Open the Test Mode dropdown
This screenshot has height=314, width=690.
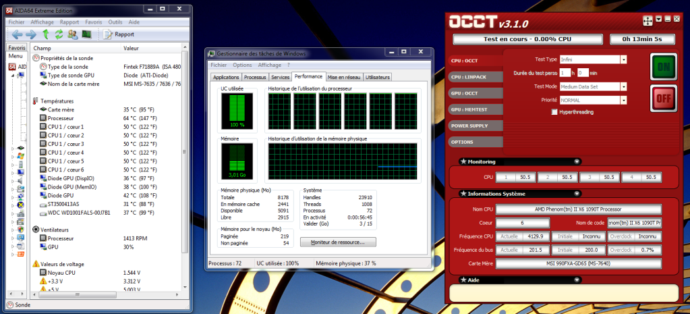click(x=623, y=86)
